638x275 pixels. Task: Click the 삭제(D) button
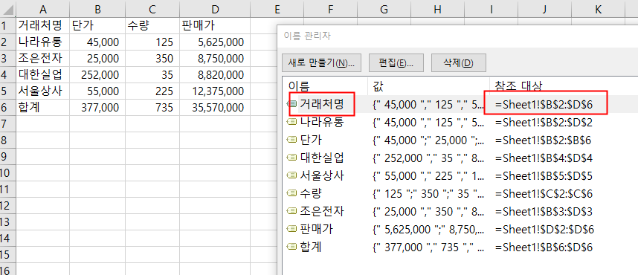458,62
